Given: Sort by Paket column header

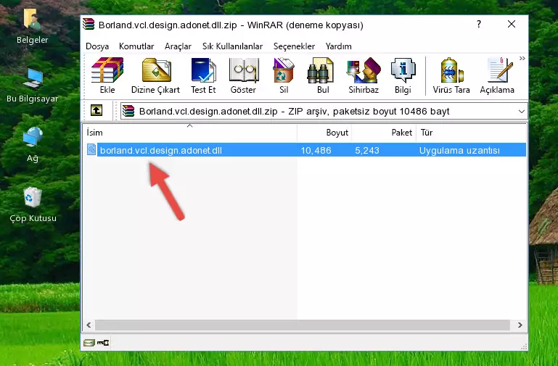Looking at the screenshot, I should click(384, 133).
